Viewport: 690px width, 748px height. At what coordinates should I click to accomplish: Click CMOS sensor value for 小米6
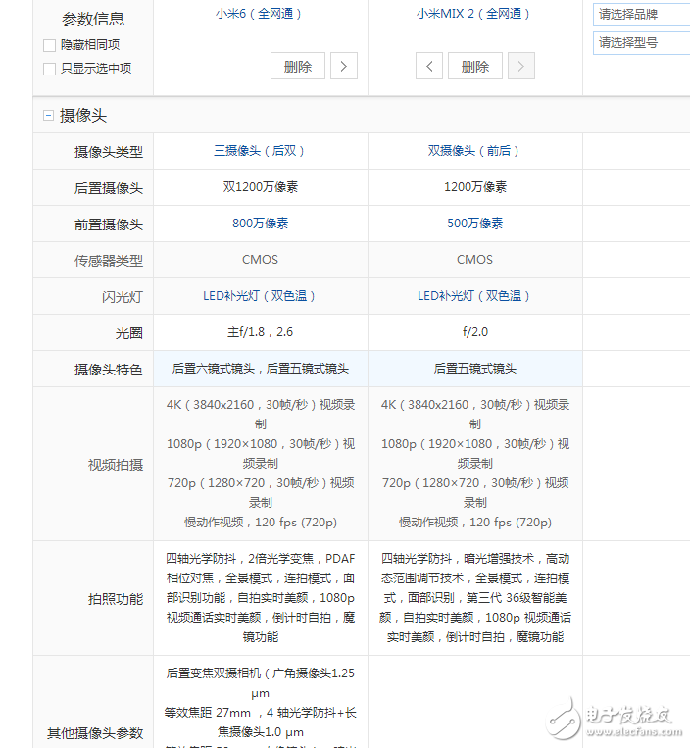tap(261, 260)
